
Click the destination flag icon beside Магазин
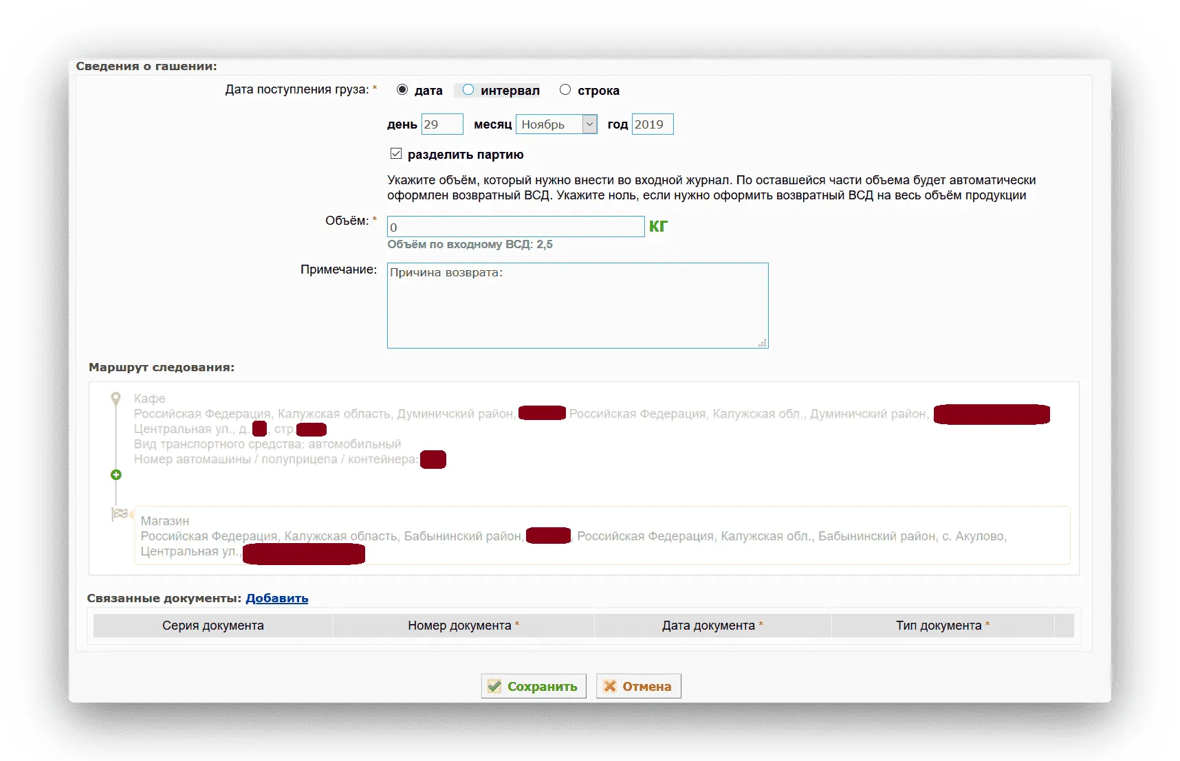(x=120, y=514)
